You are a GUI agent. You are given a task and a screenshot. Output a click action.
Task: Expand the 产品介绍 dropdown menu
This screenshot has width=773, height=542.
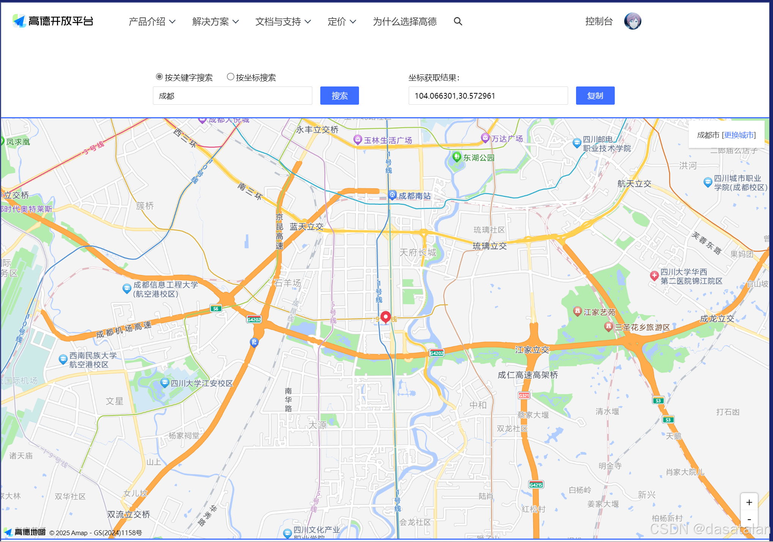[152, 22]
